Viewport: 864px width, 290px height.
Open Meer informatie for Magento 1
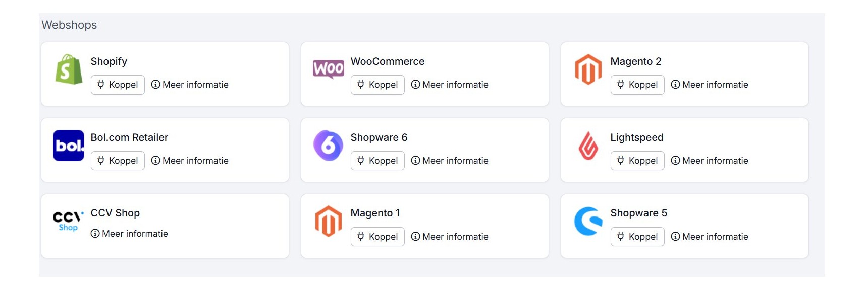pyautogui.click(x=450, y=236)
